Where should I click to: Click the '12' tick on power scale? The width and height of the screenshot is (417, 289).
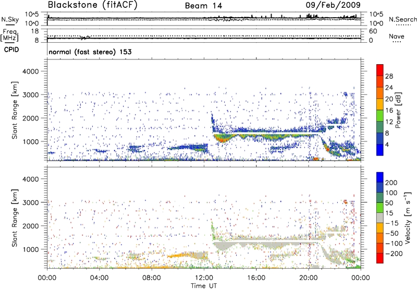[389, 122]
